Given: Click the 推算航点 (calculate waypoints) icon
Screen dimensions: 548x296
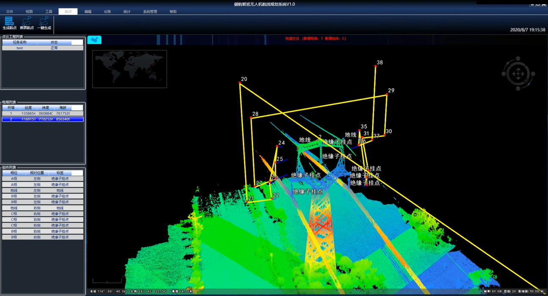Looking at the screenshot, I should tap(27, 21).
